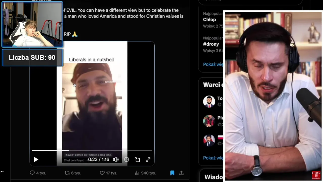
Task: Open video settings gear
Action: pyautogui.click(x=126, y=160)
